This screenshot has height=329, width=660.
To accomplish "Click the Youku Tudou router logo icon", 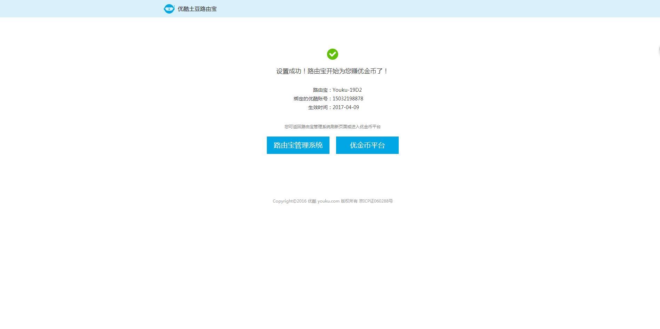I will [x=169, y=9].
